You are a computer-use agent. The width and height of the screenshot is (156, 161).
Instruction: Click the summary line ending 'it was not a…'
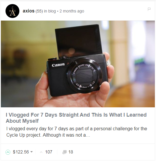click(48, 135)
